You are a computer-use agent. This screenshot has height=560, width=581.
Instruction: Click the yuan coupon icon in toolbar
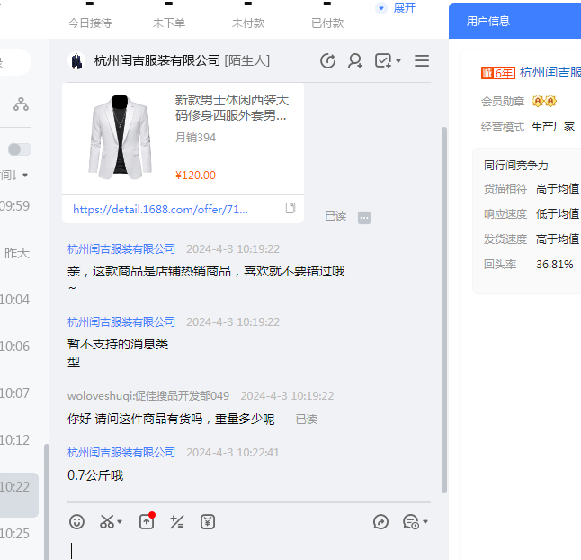tap(208, 522)
